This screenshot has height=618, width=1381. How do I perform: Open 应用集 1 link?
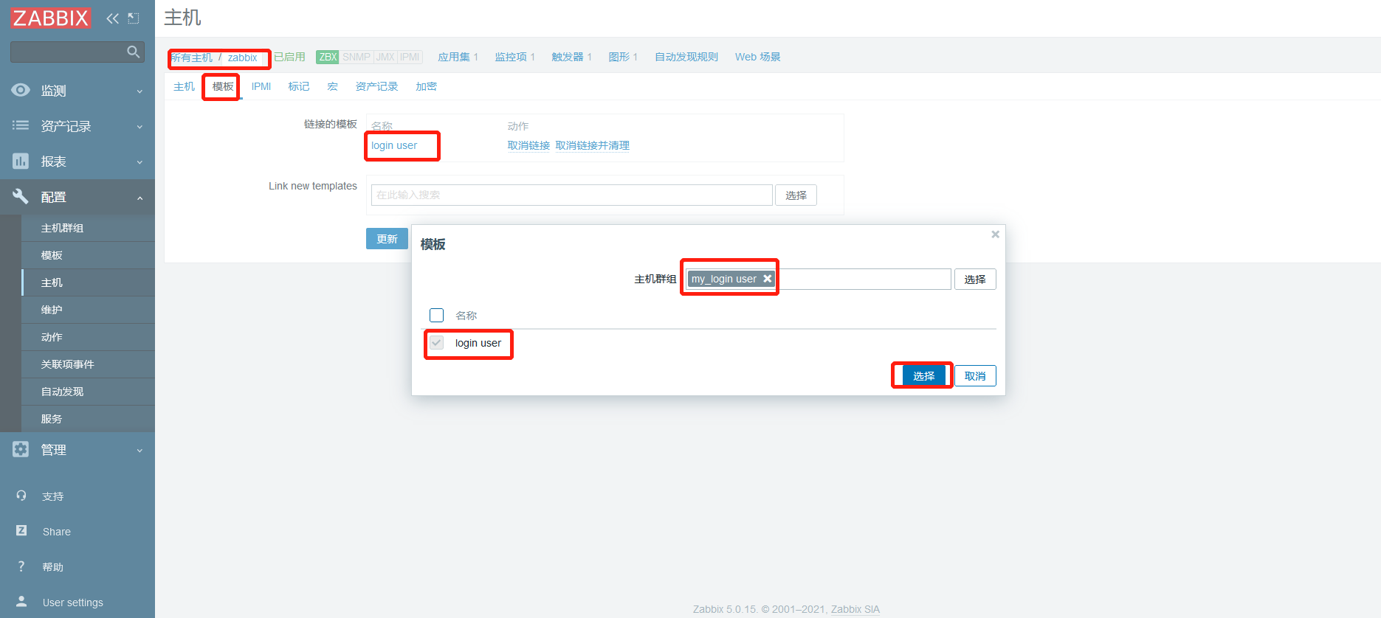[x=458, y=57]
